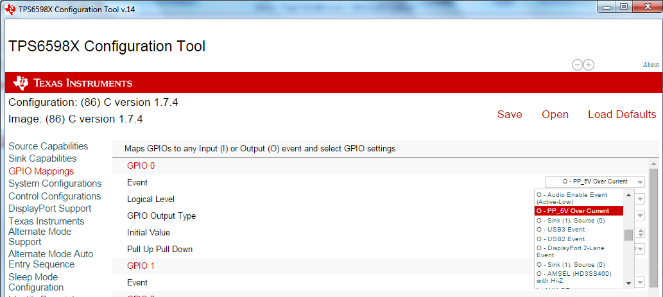
Task: Click Open configuration
Action: click(555, 114)
